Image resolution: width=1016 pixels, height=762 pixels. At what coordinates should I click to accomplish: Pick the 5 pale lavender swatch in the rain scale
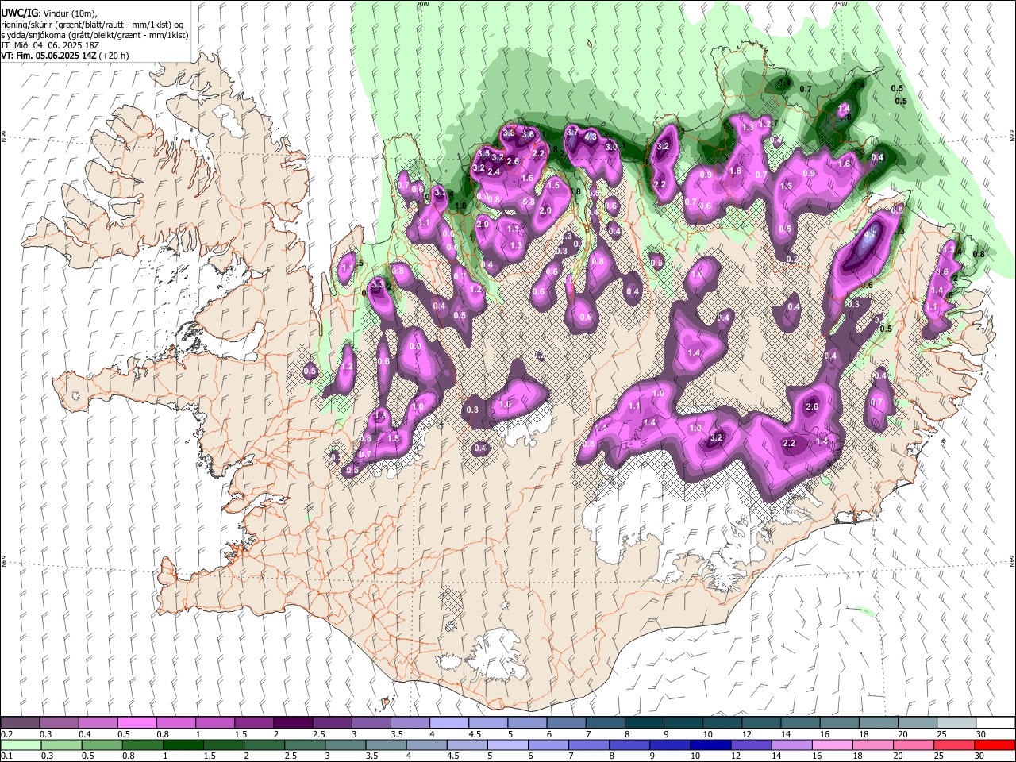507,745
